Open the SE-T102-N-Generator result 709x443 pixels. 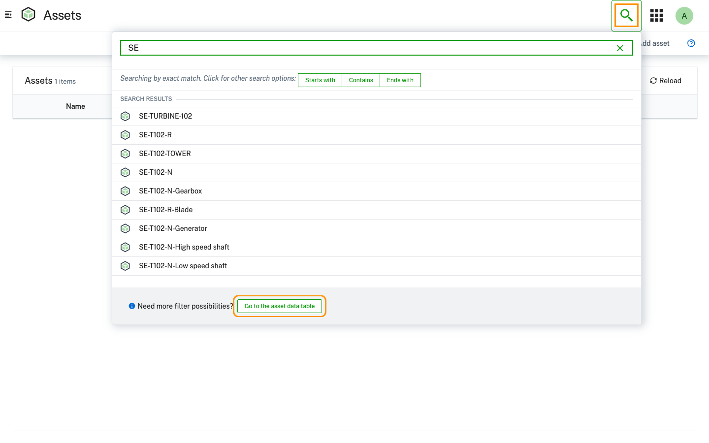point(173,228)
